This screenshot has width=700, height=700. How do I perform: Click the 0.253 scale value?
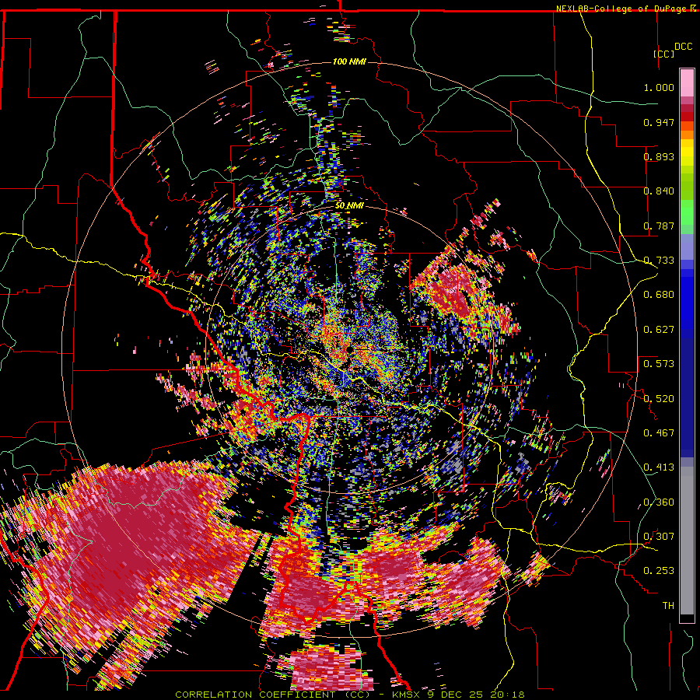coord(659,571)
